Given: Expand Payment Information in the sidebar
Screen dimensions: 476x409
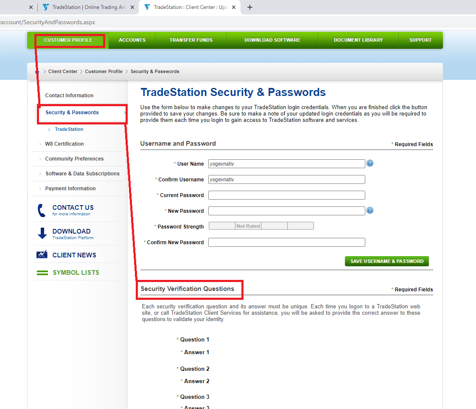Looking at the screenshot, I should tap(70, 189).
